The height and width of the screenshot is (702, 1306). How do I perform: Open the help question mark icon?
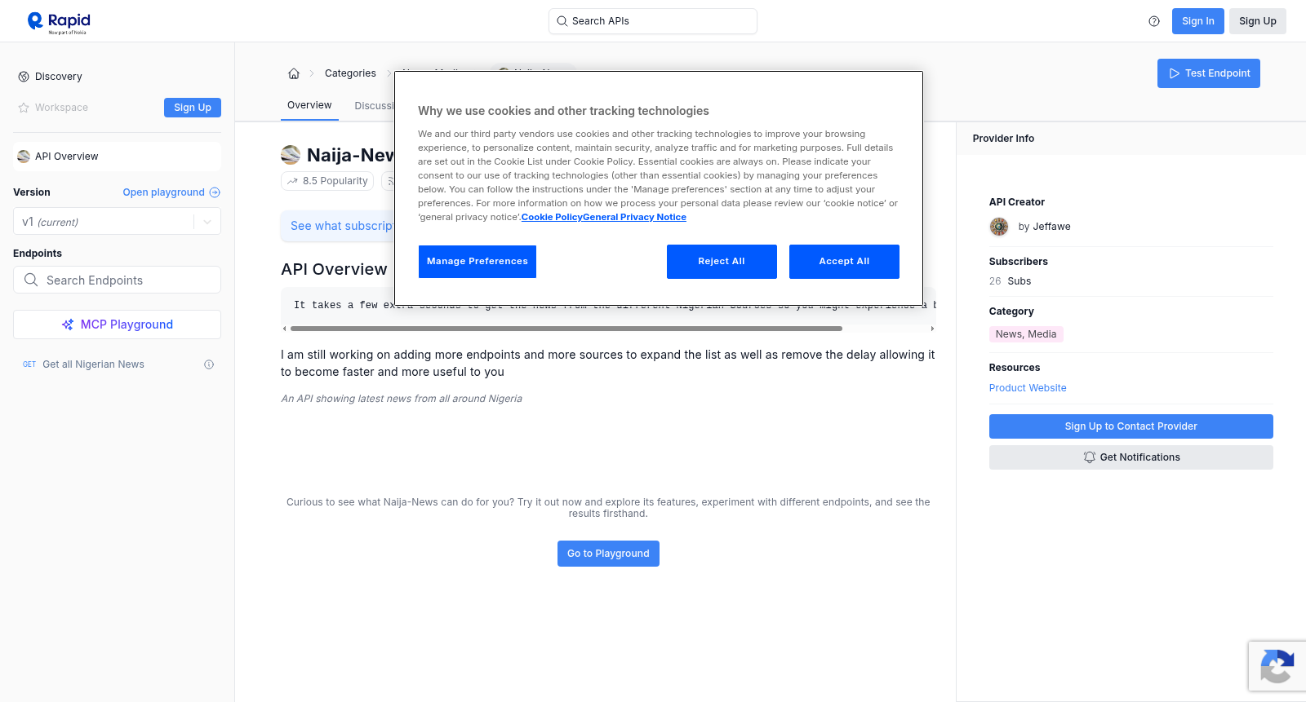pos(1154,21)
